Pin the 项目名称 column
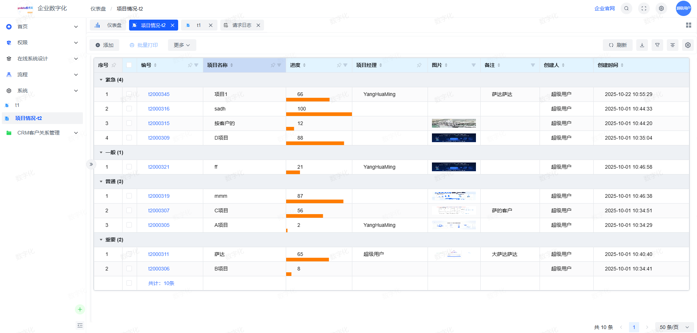 tap(273, 65)
